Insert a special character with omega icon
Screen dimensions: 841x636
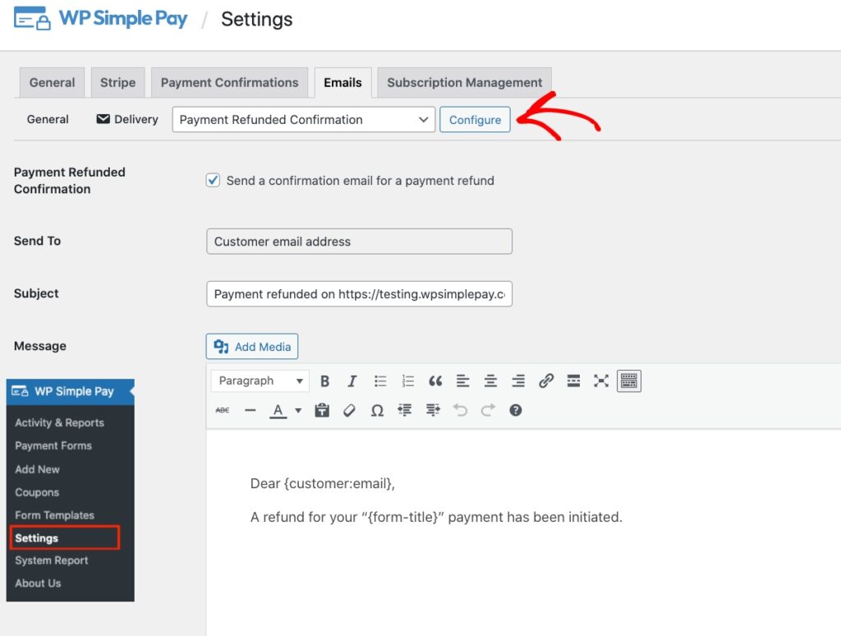(377, 411)
